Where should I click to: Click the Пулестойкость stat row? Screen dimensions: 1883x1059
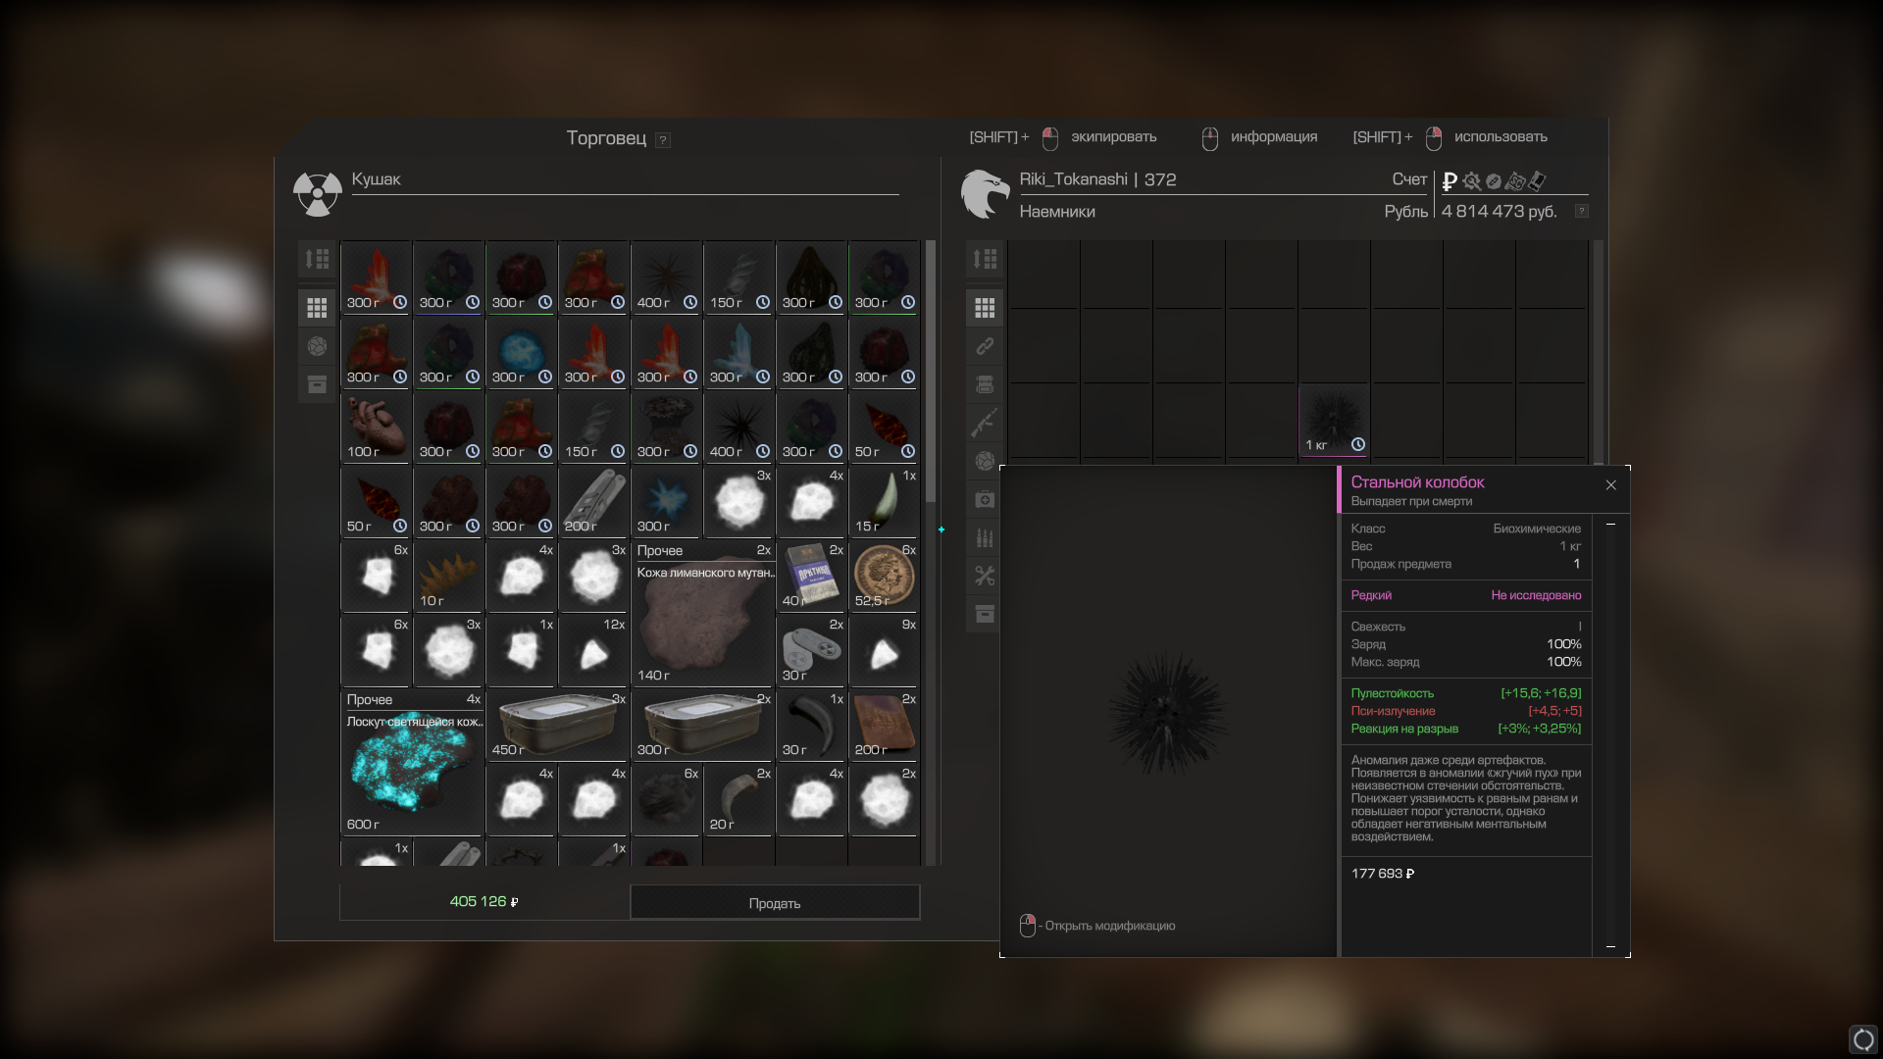tap(1466, 693)
